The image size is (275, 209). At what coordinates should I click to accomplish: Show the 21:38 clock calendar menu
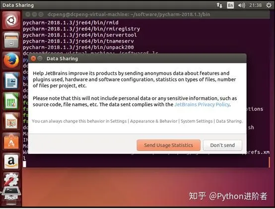click(255, 5)
